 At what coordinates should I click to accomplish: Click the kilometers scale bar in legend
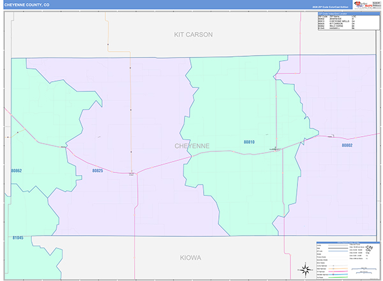364,273
